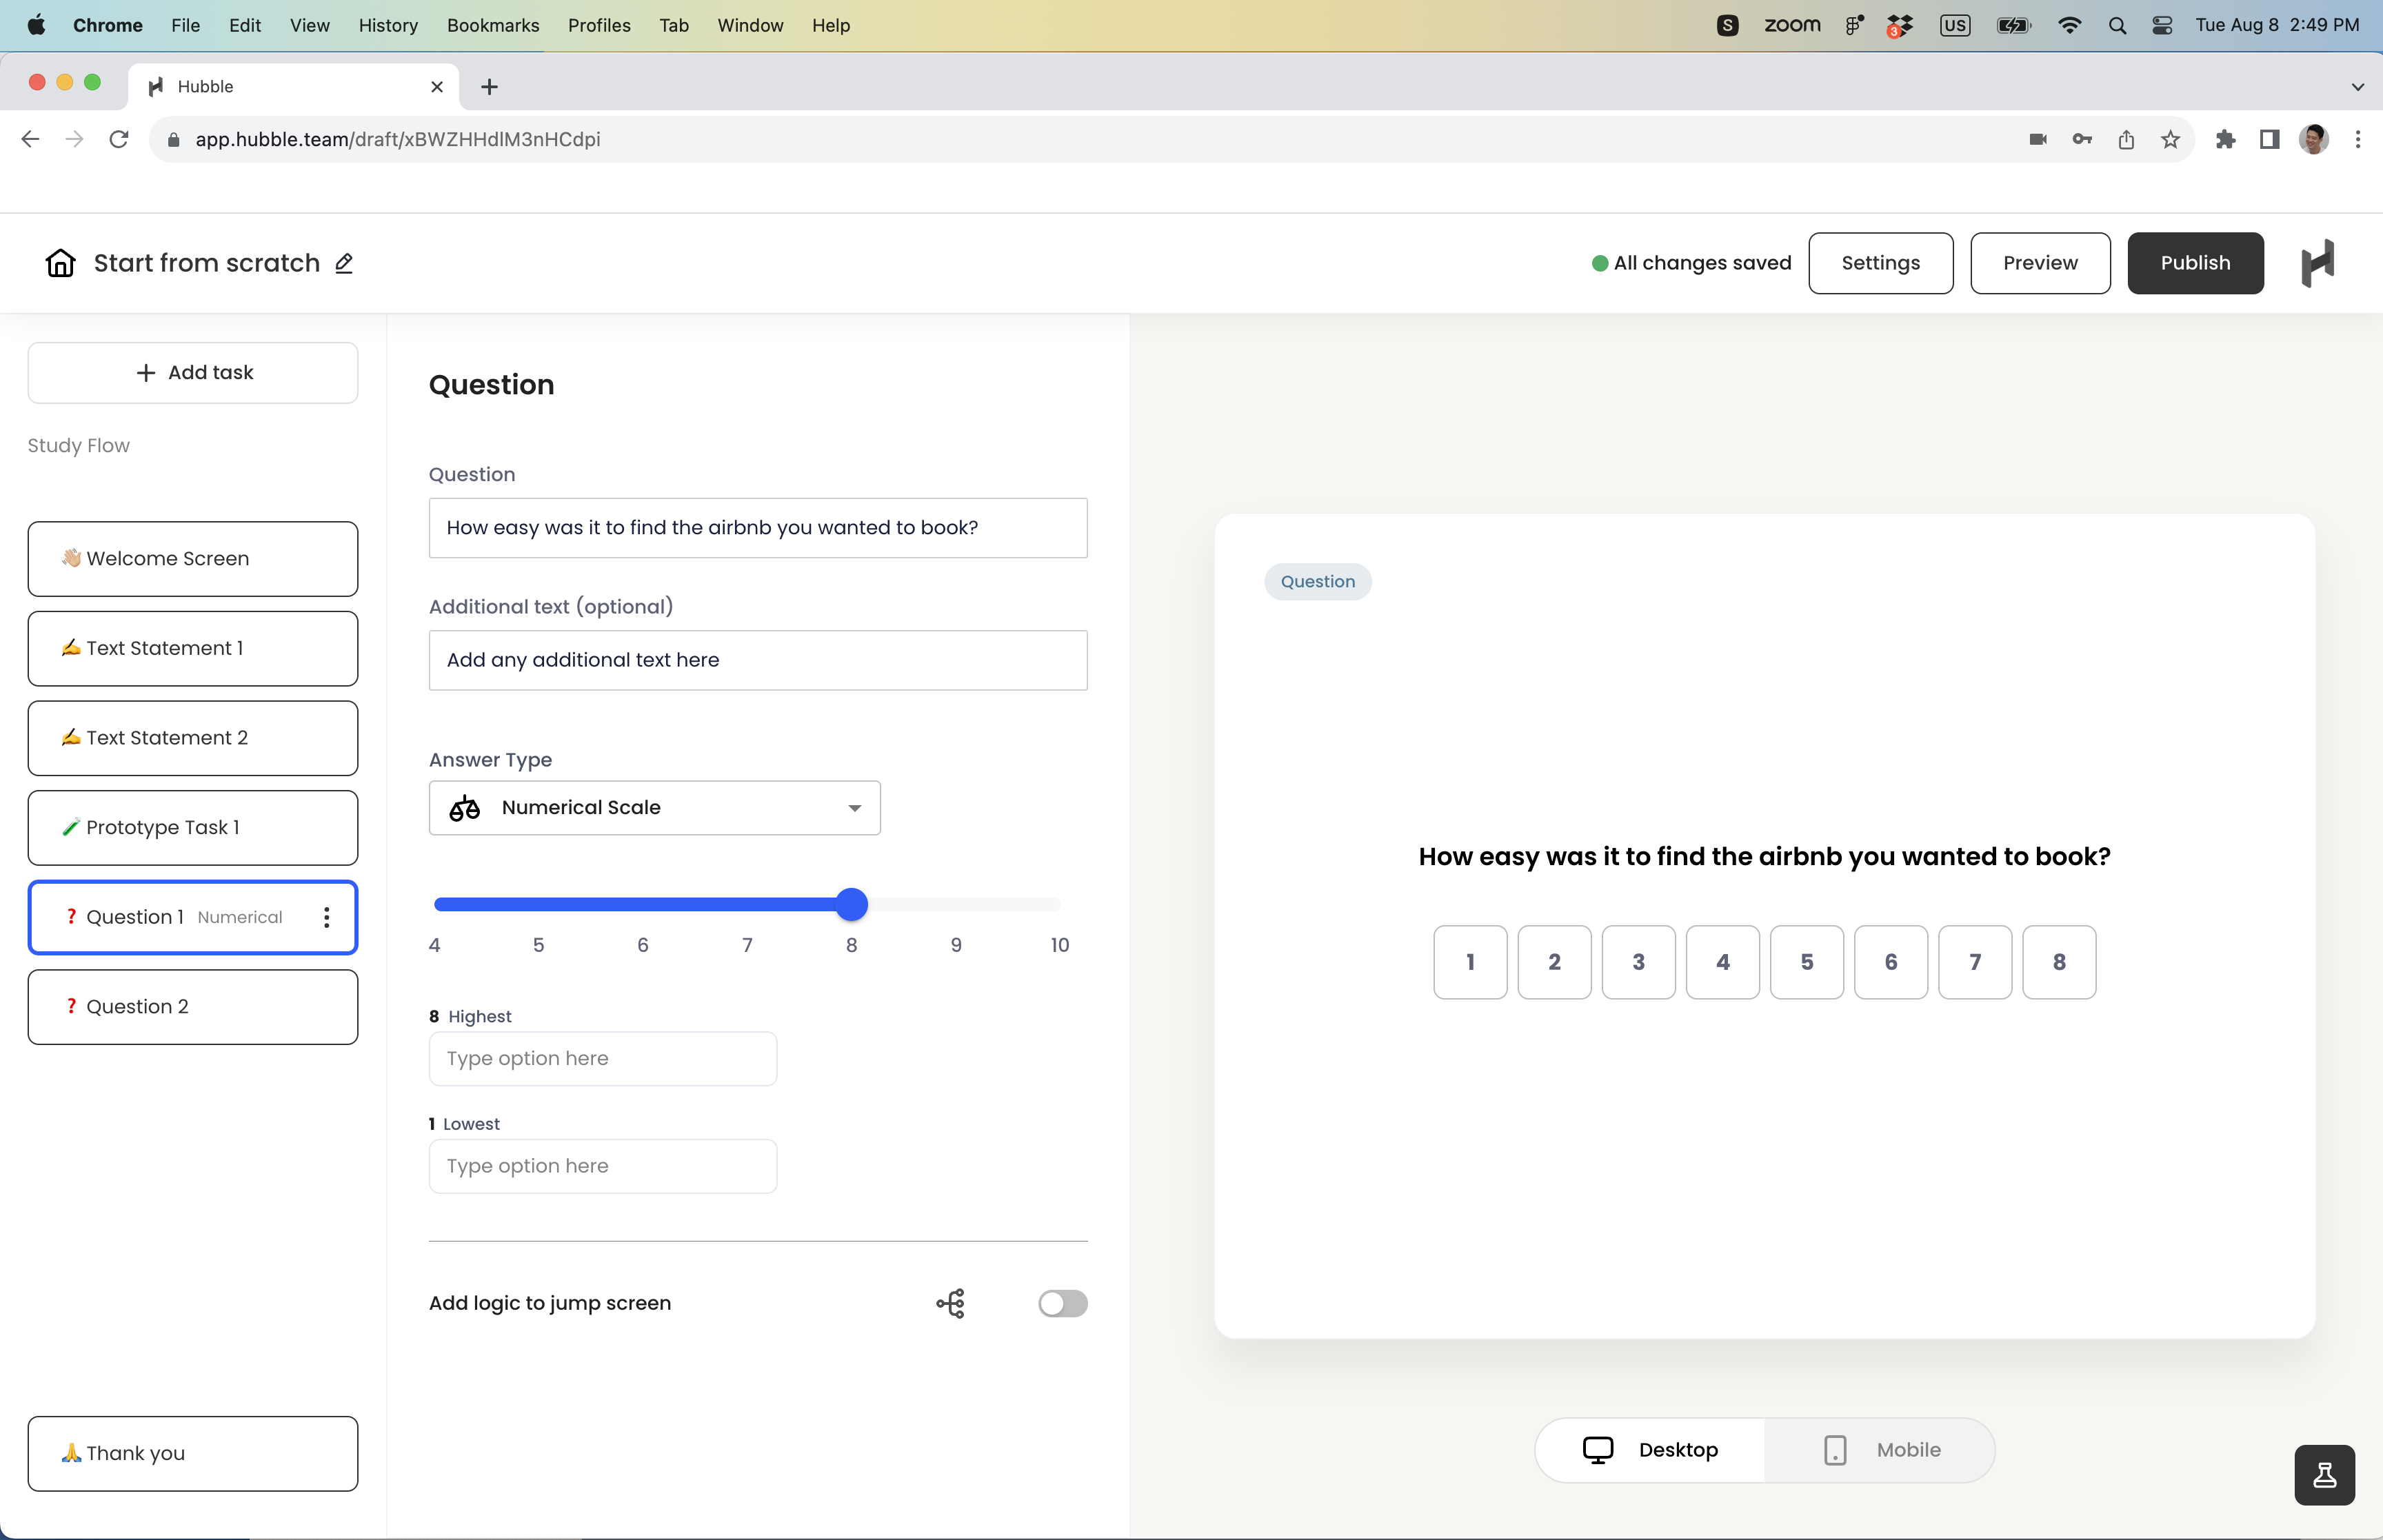2383x1540 pixels.
Task: Click the numerical scale slider handle
Action: 851,904
